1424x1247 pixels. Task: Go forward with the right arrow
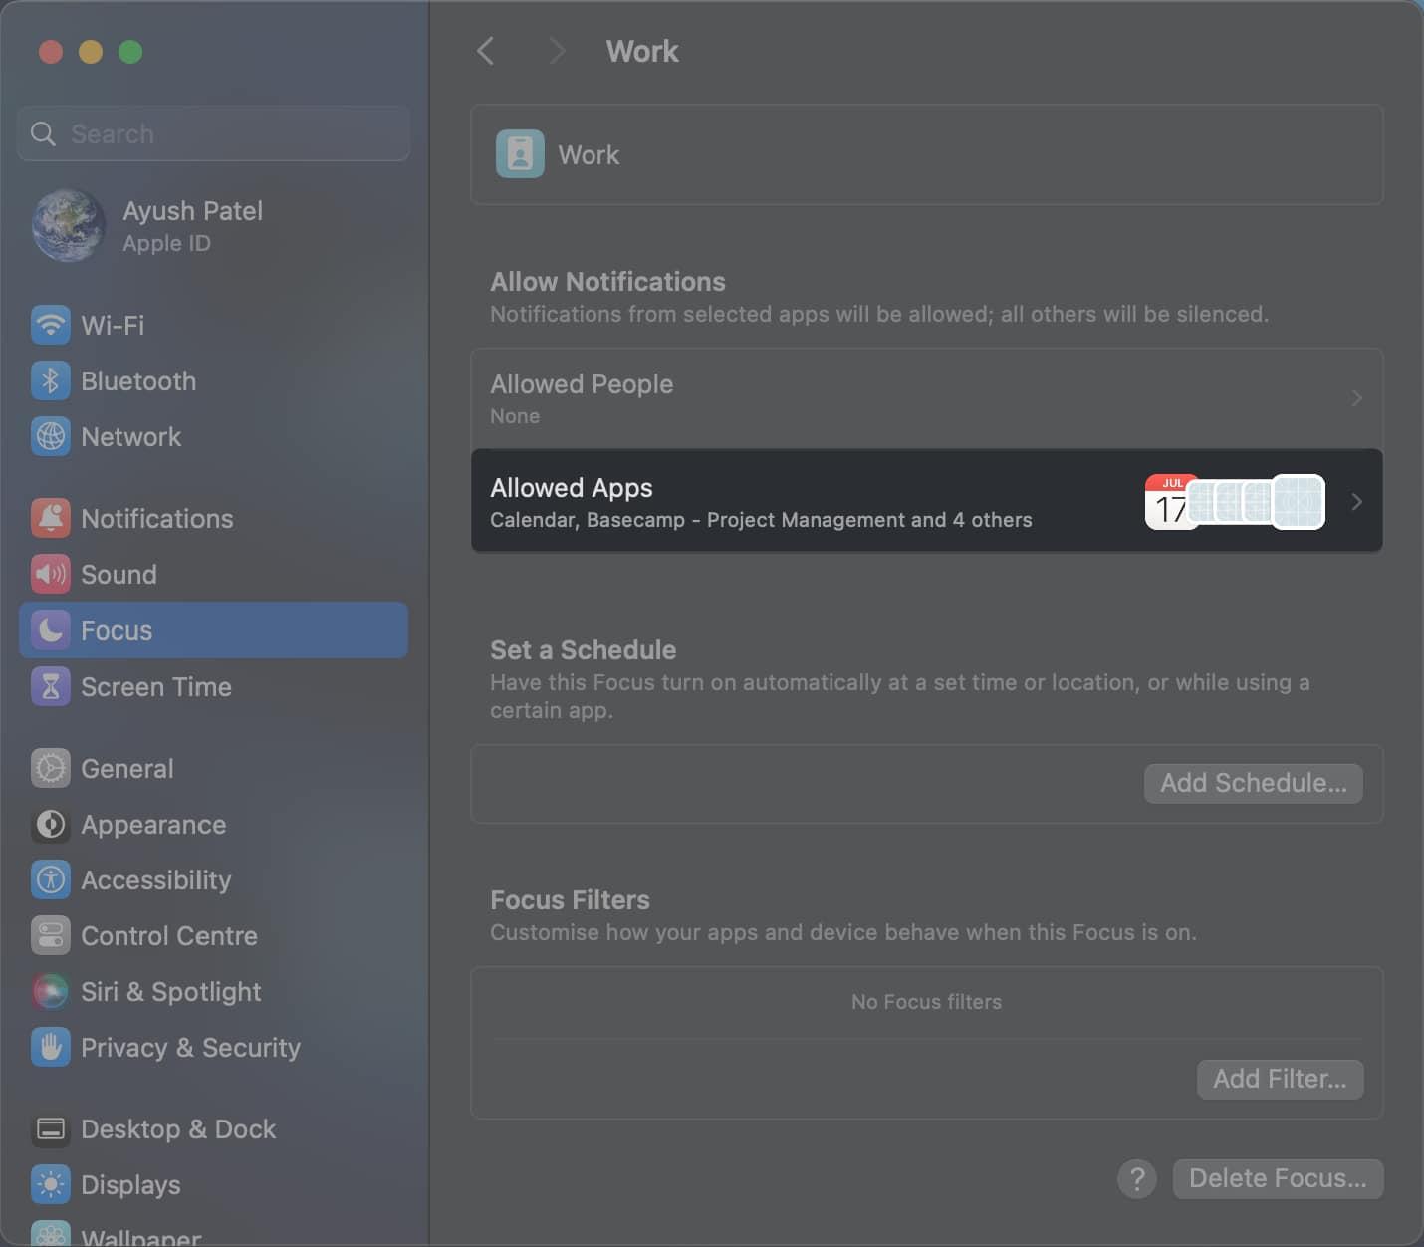coord(557,51)
